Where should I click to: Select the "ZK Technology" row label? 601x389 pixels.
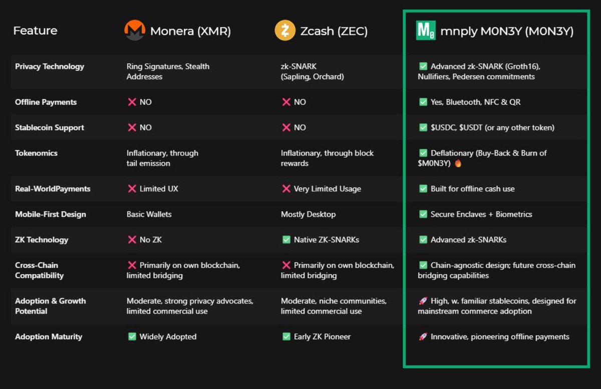(x=42, y=239)
